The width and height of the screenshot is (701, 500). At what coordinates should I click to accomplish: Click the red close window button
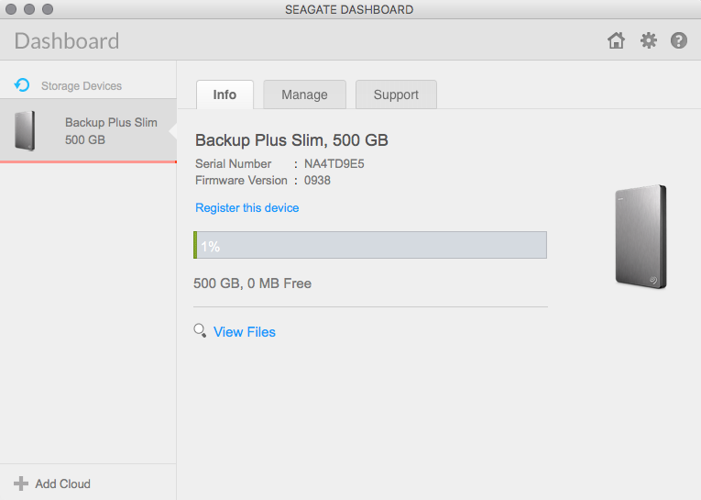point(11,9)
